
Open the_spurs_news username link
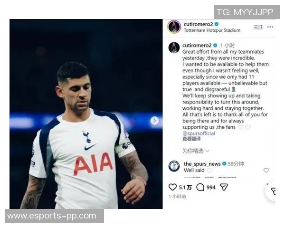(x=202, y=164)
